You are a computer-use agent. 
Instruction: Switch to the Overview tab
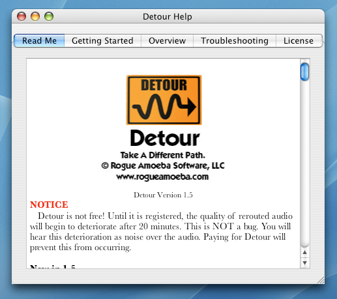167,40
